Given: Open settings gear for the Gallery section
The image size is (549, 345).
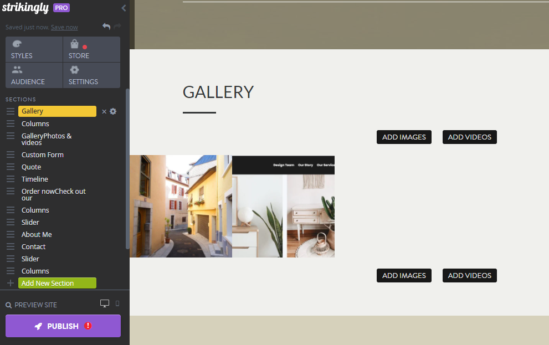Looking at the screenshot, I should (113, 111).
